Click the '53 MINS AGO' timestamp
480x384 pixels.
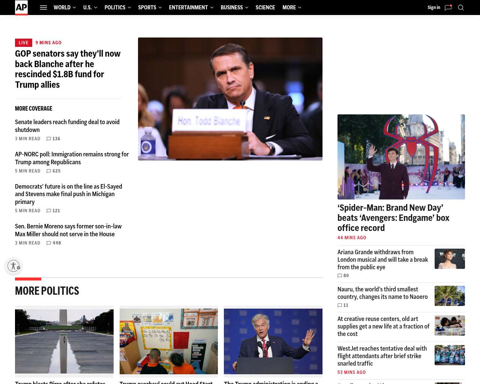click(351, 372)
